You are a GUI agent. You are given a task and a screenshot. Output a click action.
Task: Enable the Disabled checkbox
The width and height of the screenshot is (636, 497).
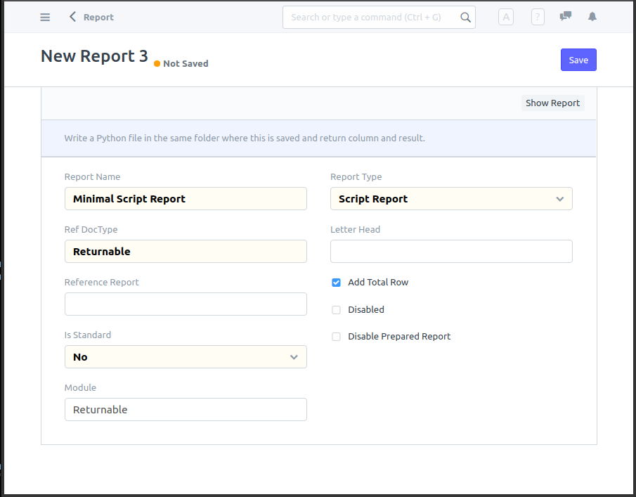336,309
